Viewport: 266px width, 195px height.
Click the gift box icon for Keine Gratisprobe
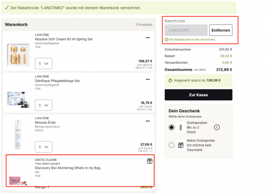[180, 145]
